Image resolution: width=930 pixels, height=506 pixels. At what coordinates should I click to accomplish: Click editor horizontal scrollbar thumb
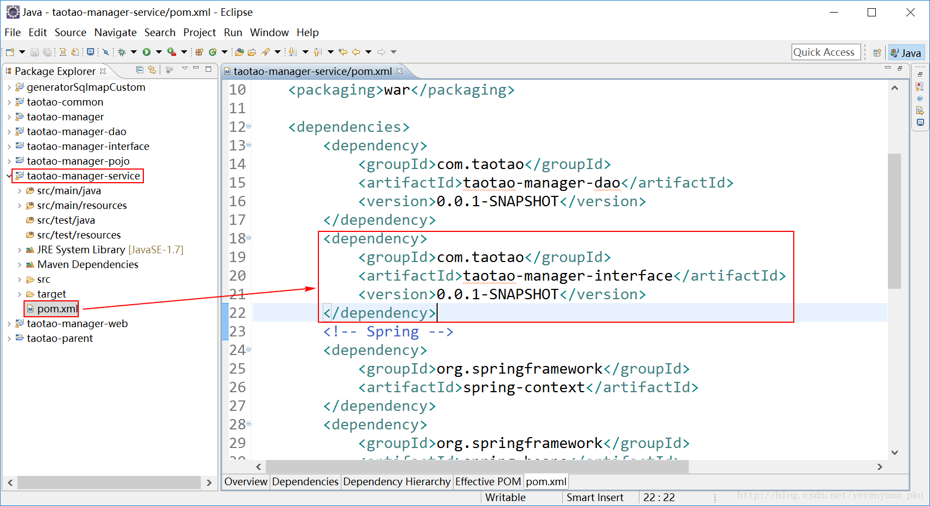pyautogui.click(x=477, y=467)
